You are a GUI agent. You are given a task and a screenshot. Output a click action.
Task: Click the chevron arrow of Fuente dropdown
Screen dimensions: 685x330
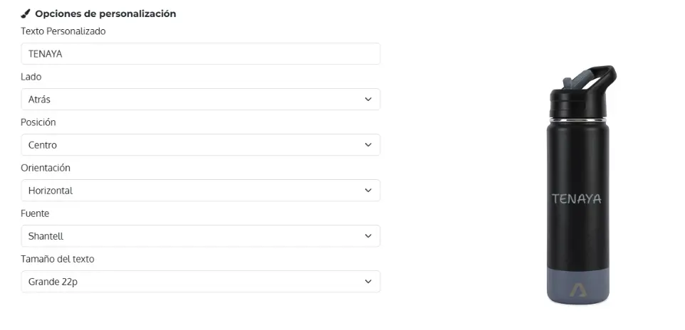368,236
